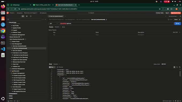Open Trash from the dock
The image size is (182, 102).
[3, 55]
